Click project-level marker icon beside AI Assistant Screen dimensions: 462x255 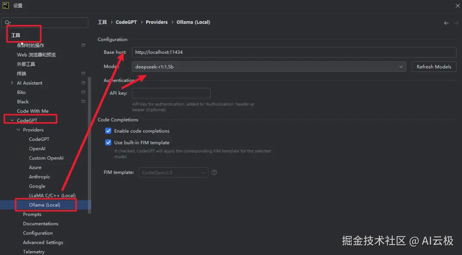[x=83, y=83]
